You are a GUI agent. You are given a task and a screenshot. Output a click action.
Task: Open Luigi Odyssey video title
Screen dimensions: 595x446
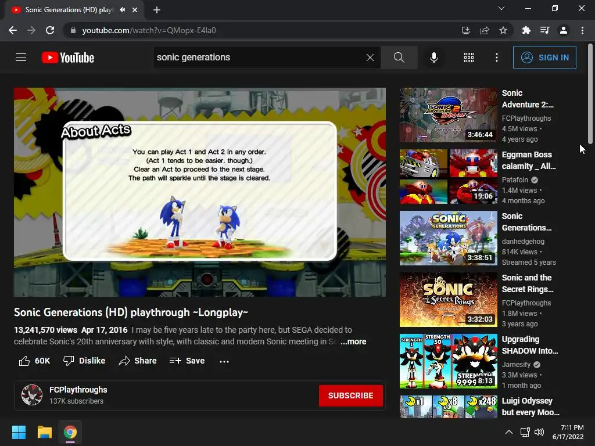coord(531,406)
